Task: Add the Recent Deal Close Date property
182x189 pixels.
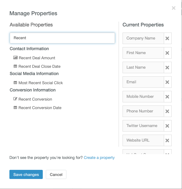Action: click(x=39, y=67)
